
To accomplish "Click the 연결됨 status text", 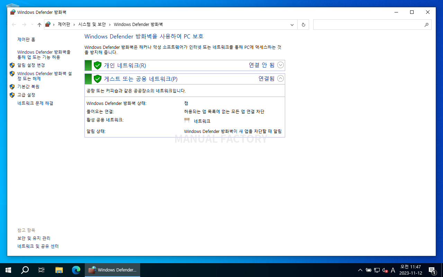I will click(266, 79).
